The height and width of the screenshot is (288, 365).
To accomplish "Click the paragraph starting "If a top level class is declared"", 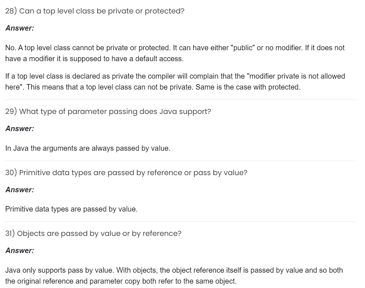I will tap(175, 82).
